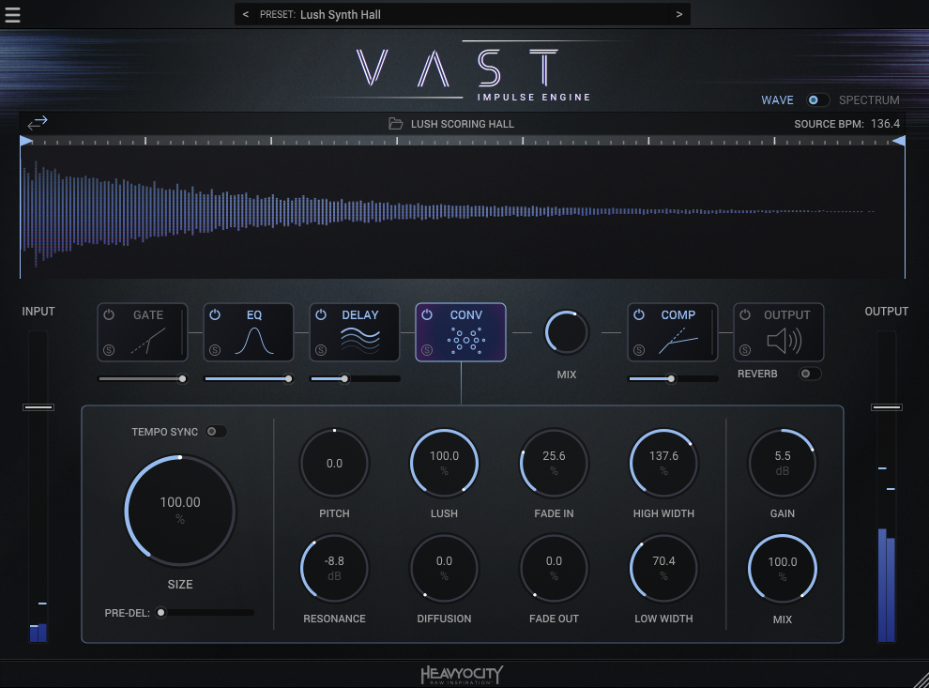Click the LUSH SCORING HALL impulse name
The image size is (929, 688).
(463, 124)
